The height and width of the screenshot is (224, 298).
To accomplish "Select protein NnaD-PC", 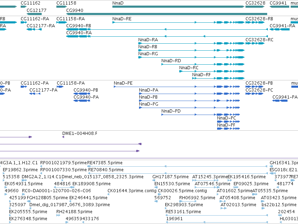I will pos(228,122).
